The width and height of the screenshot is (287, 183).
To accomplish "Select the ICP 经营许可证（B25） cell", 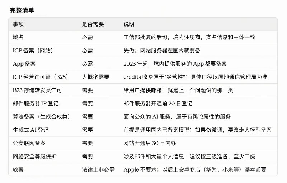I will tap(40, 77).
